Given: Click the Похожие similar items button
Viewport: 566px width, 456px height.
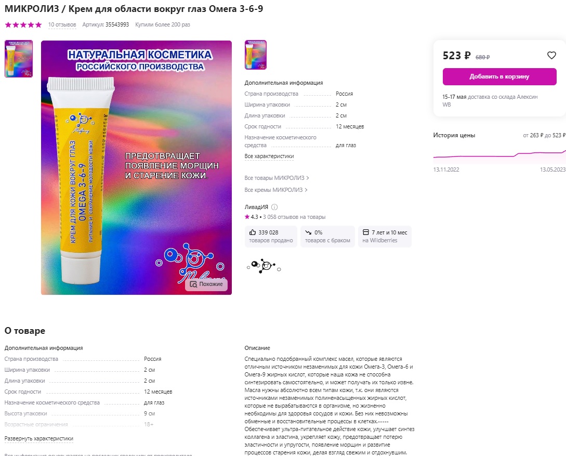Looking at the screenshot, I should click(x=206, y=284).
